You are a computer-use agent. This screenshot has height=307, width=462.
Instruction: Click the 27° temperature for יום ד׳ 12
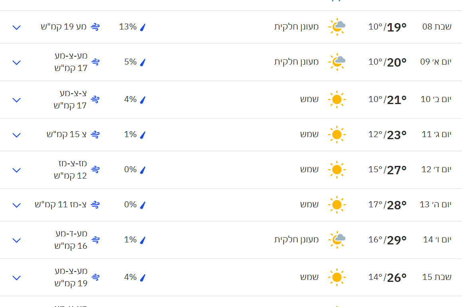[397, 170]
